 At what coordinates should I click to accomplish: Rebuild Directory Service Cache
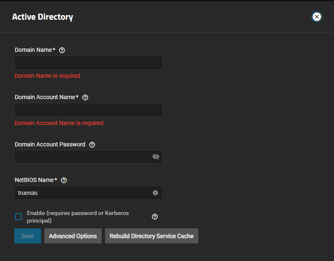click(x=152, y=236)
